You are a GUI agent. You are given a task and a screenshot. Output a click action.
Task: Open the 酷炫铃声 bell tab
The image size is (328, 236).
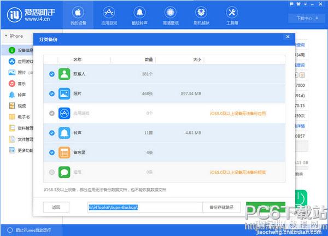pos(139,15)
